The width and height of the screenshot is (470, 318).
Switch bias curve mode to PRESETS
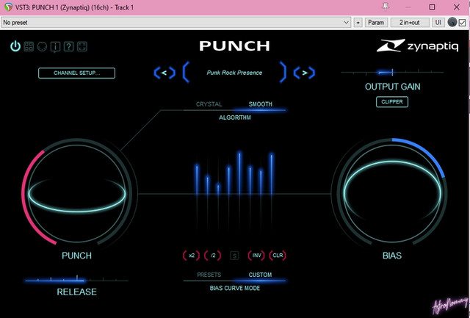(x=209, y=275)
